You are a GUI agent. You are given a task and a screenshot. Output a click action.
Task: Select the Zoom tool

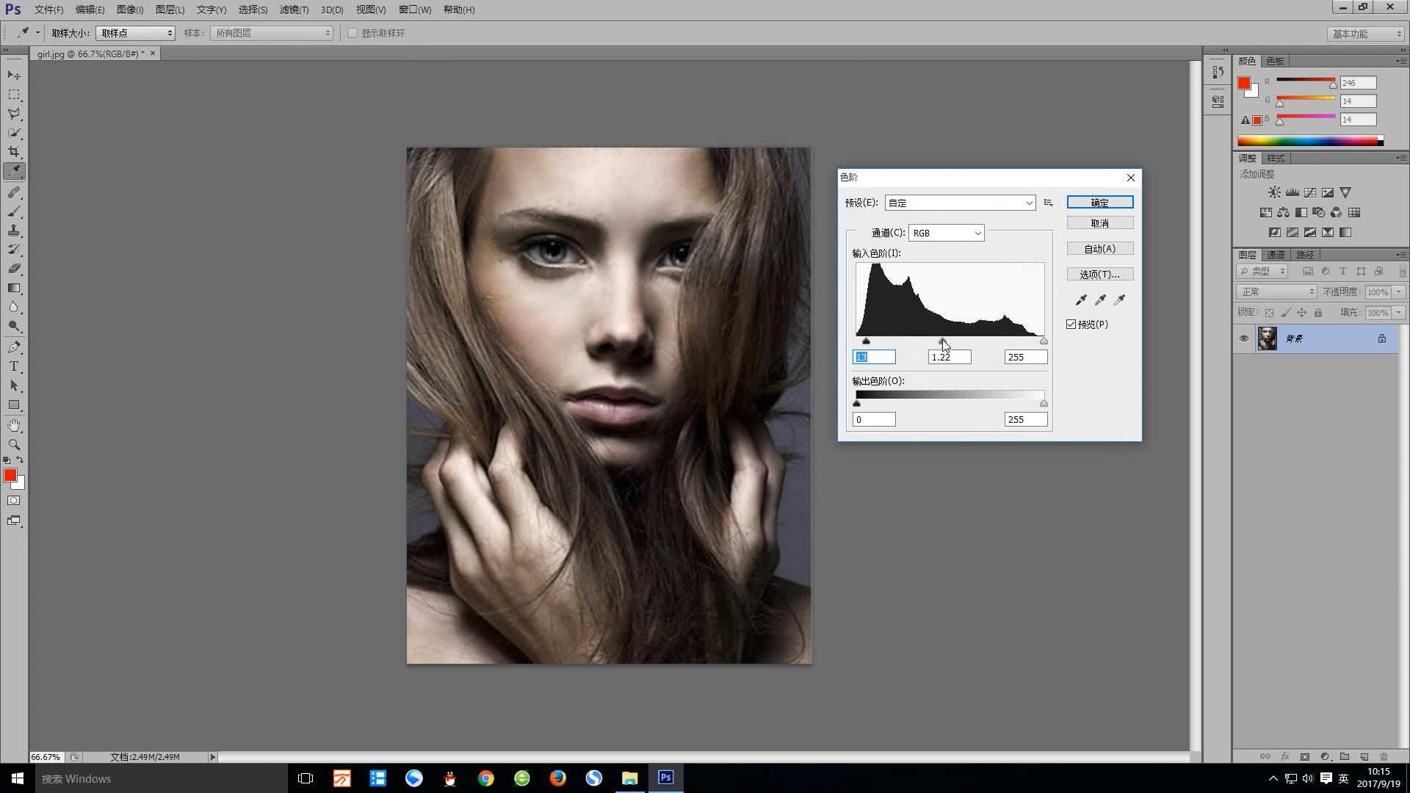[14, 445]
